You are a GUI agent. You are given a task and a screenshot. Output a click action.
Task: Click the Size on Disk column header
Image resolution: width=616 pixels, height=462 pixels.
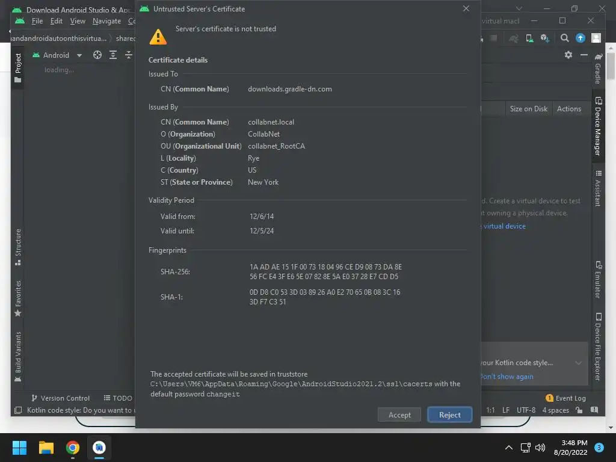click(x=528, y=109)
